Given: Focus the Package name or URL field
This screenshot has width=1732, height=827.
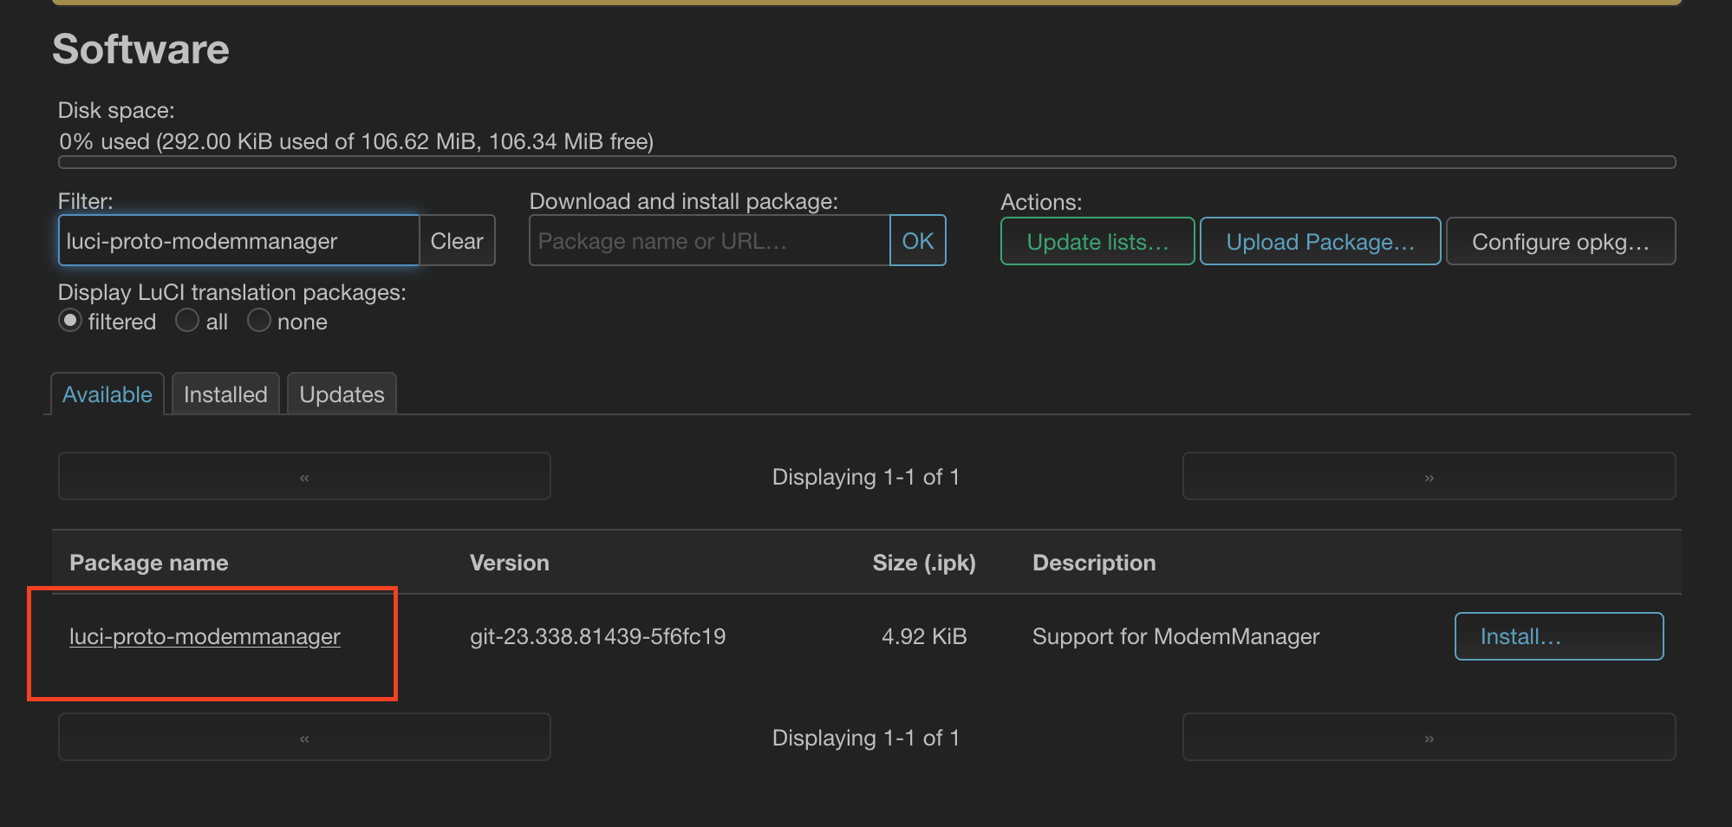Looking at the screenshot, I should click(709, 241).
